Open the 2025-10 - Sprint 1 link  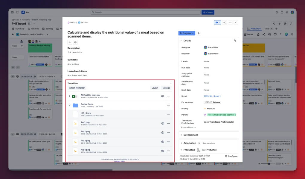(x=212, y=96)
